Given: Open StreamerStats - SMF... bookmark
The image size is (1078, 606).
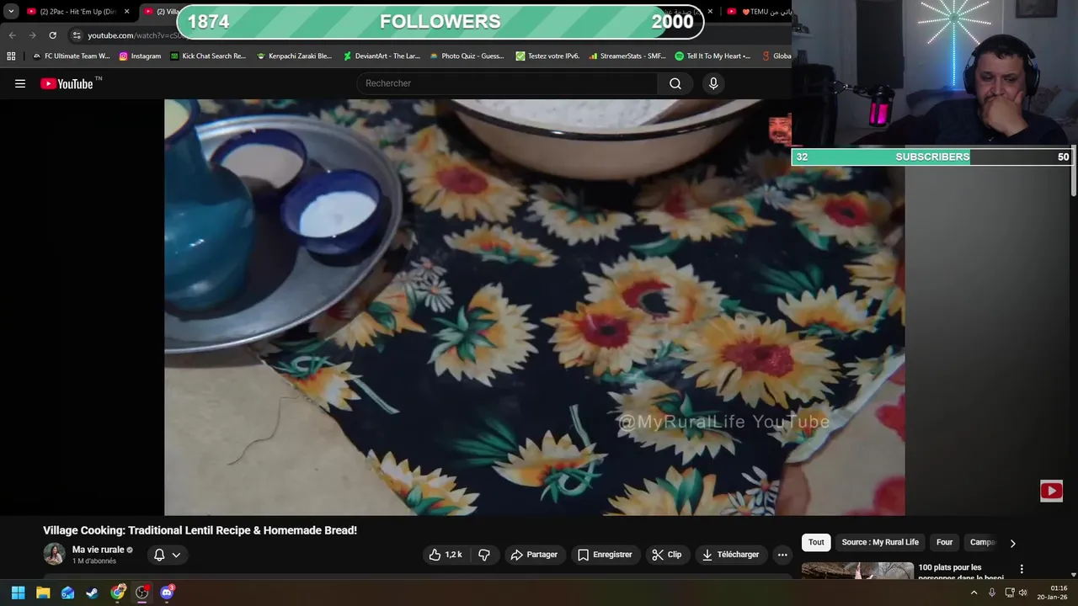Looking at the screenshot, I should [x=627, y=56].
